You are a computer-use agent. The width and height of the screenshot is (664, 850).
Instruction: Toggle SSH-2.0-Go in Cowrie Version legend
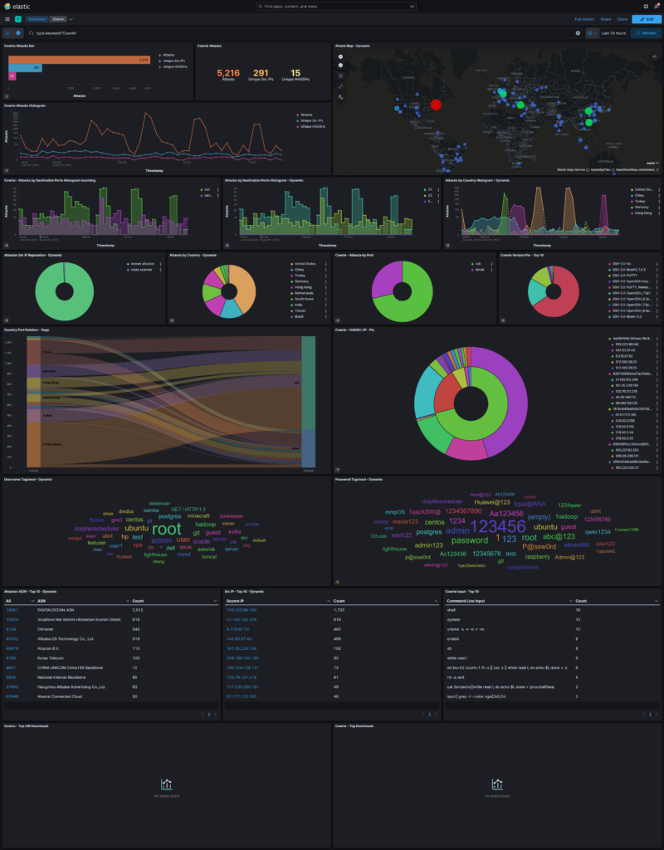(x=621, y=263)
